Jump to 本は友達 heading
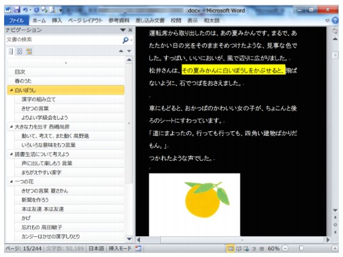The width and height of the screenshot is (343, 257). (x=69, y=209)
